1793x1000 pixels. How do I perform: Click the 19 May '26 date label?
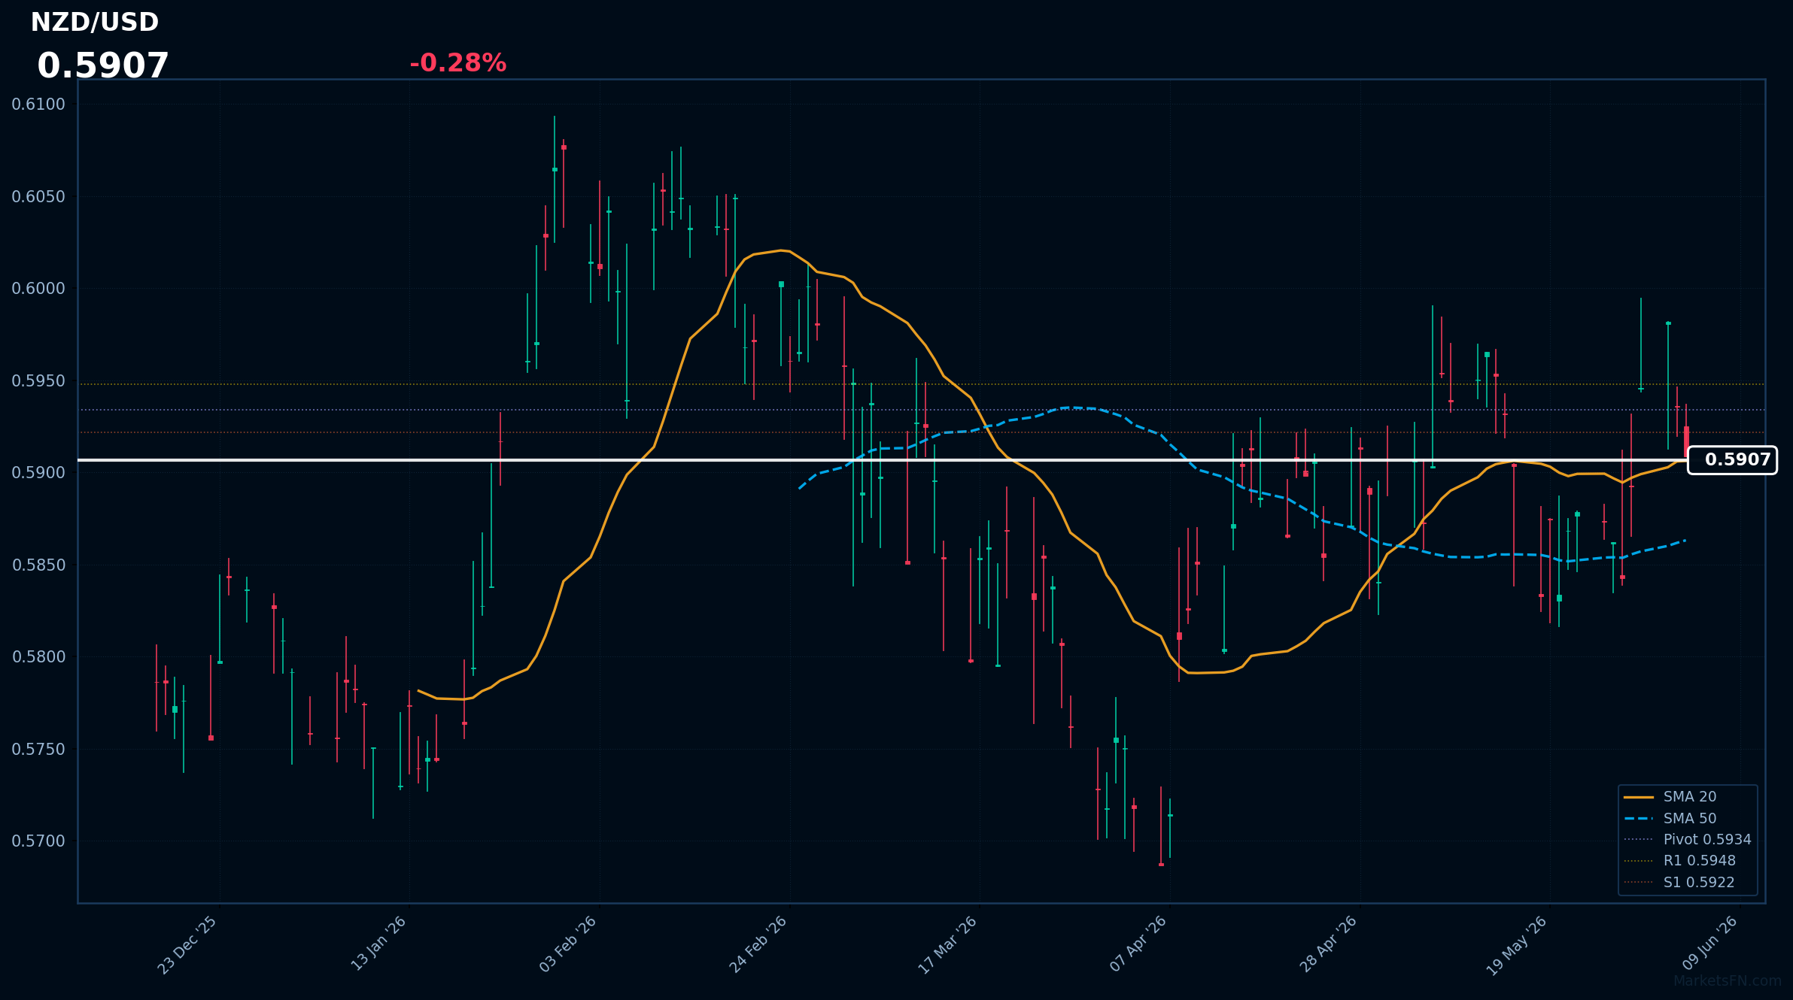[x=1518, y=946]
